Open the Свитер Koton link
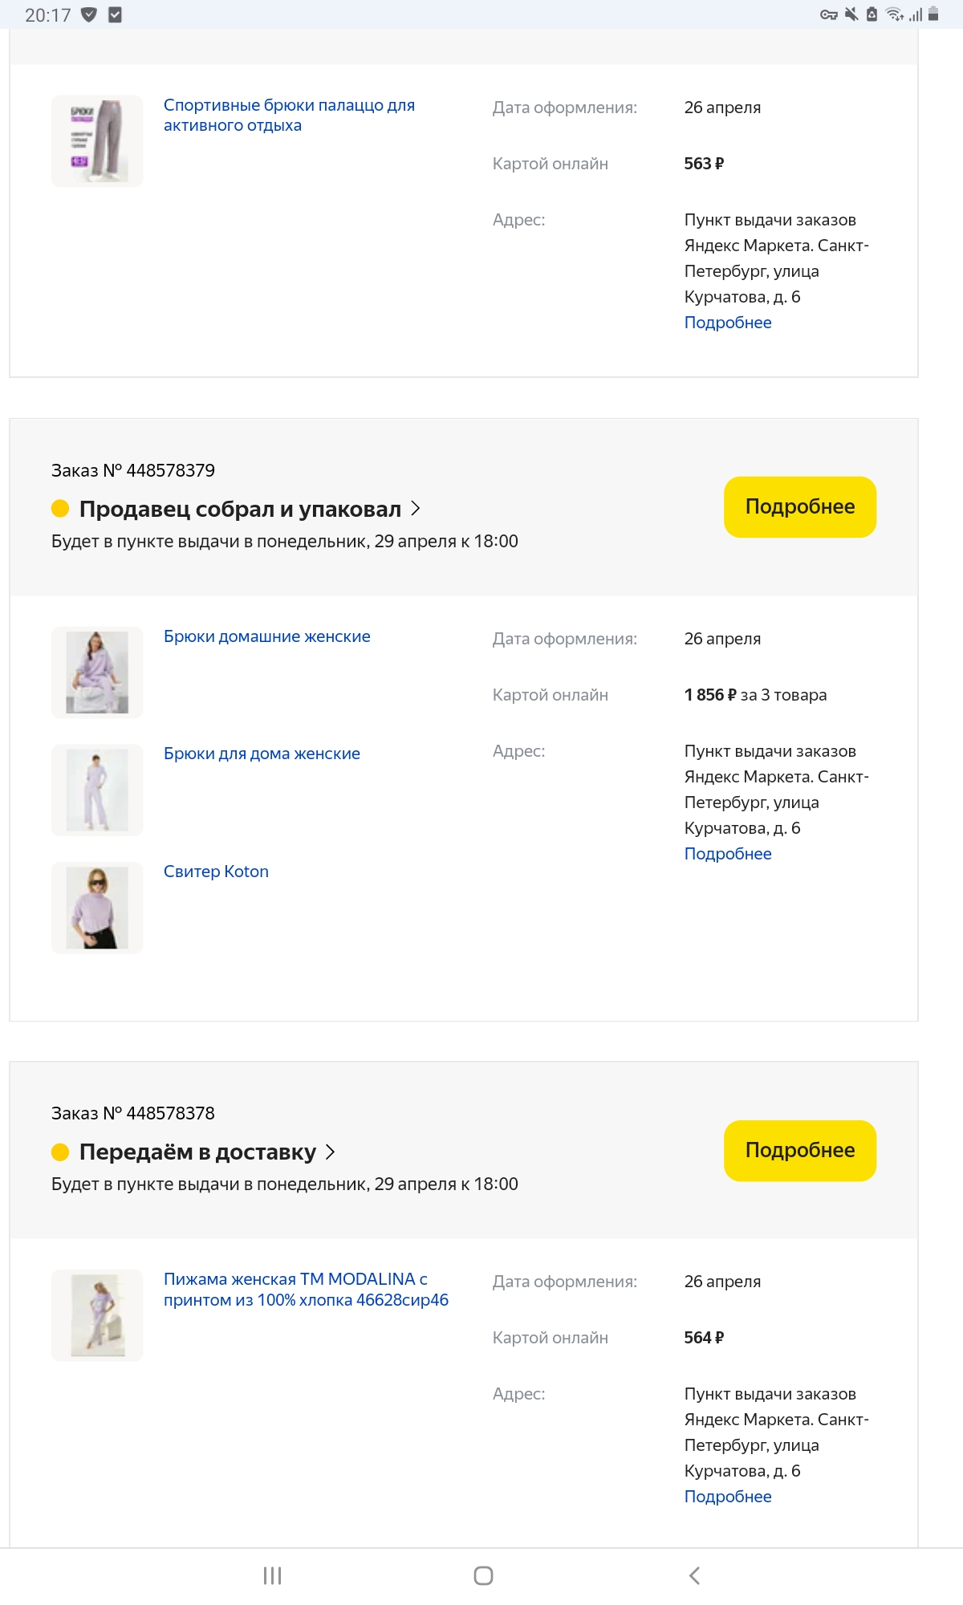Image resolution: width=963 pixels, height=1605 pixels. 216,872
